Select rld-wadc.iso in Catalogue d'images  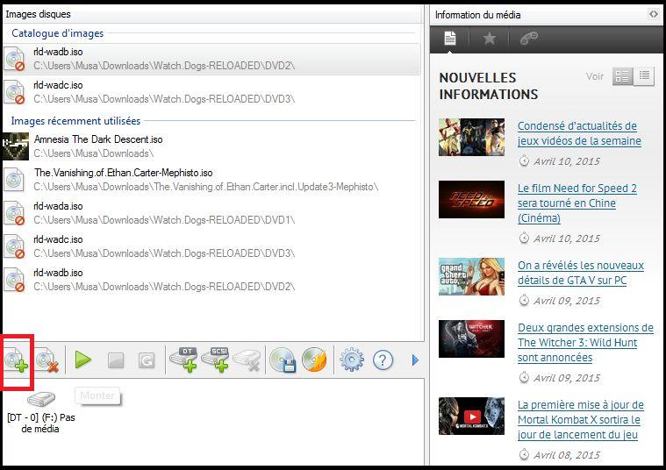(212, 92)
